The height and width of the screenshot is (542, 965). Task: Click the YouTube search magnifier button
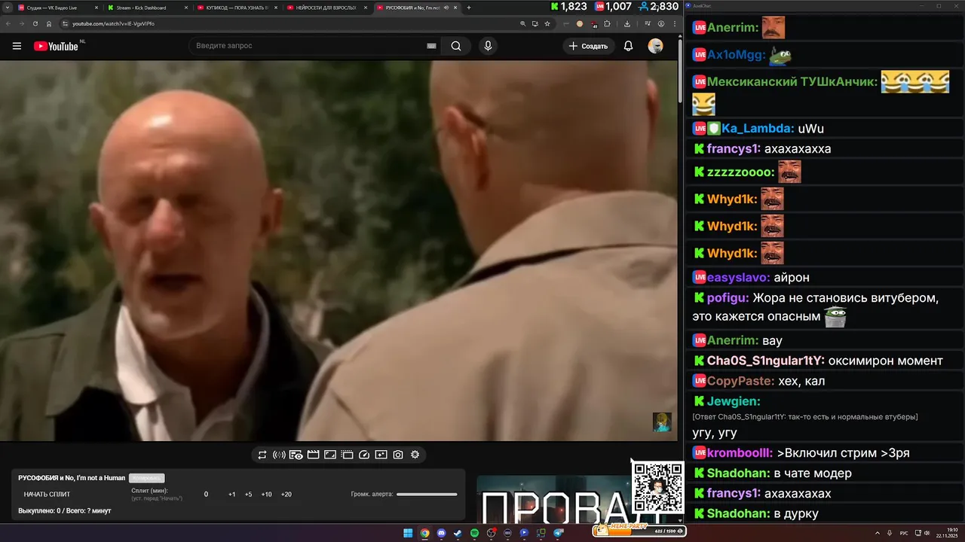(x=456, y=46)
